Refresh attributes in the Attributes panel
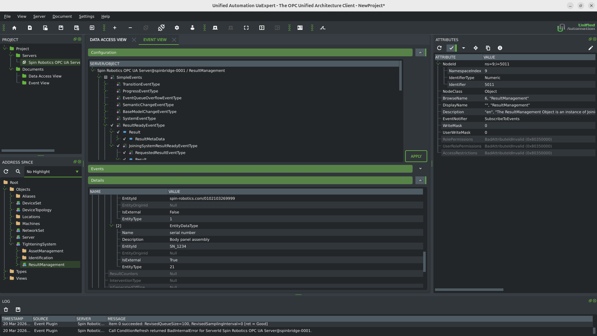Image resolution: width=597 pixels, height=336 pixels. pos(439,48)
